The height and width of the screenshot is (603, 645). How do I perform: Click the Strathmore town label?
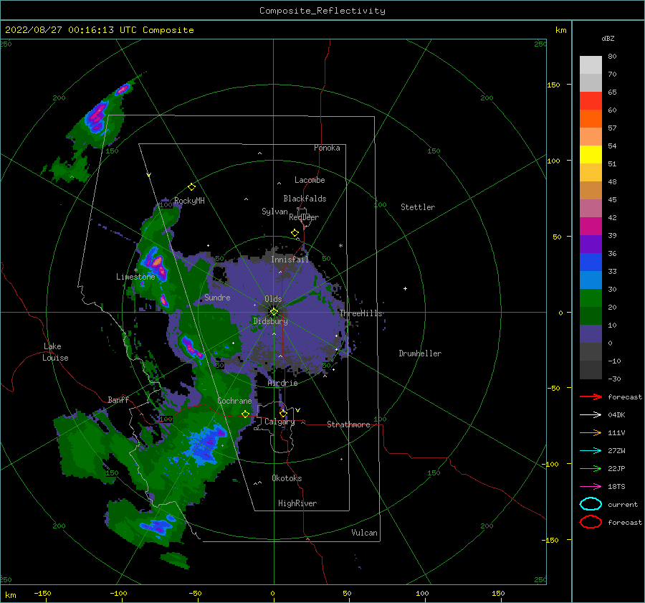[348, 424]
